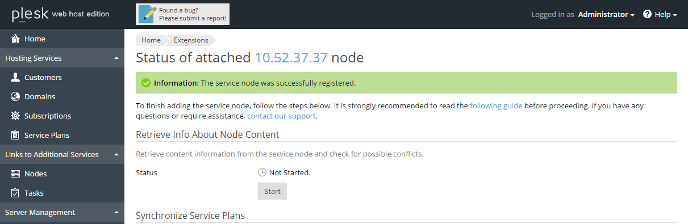Click the Tasks checklist icon
The image size is (688, 224).
tap(15, 193)
